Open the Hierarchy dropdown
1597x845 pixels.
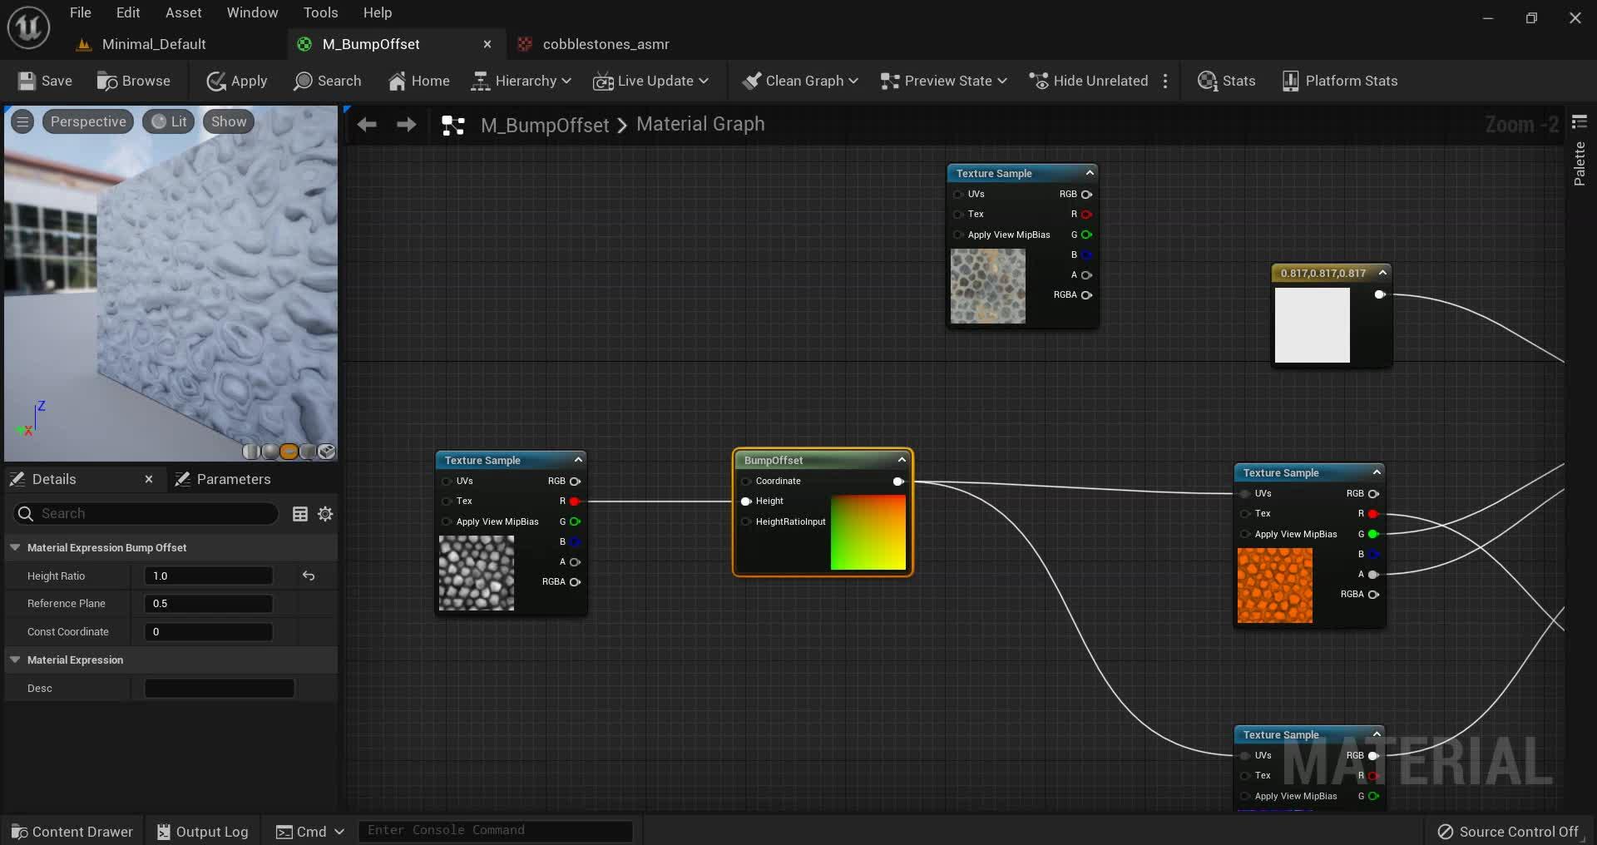coord(522,81)
